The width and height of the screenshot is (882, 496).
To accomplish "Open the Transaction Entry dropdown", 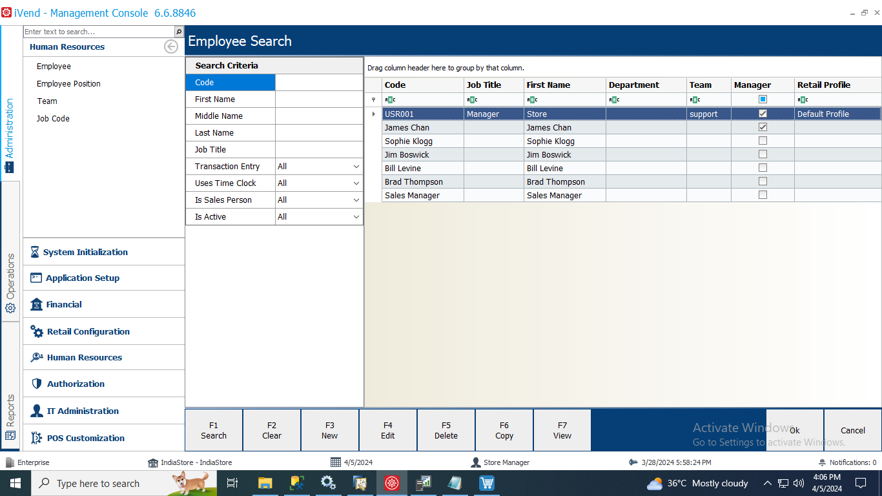I will click(356, 167).
